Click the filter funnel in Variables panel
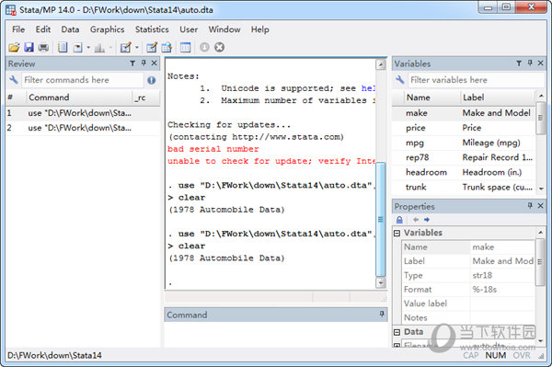This screenshot has width=552, height=367. point(519,63)
